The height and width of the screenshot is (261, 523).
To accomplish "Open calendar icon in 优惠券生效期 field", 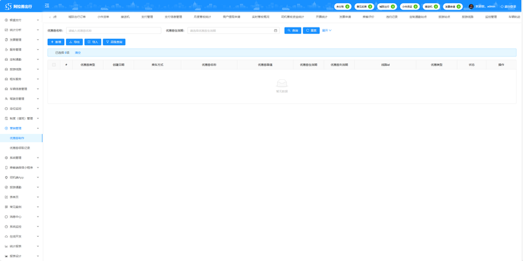I will click(275, 31).
